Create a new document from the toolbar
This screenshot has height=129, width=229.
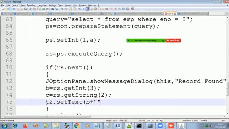3,9
